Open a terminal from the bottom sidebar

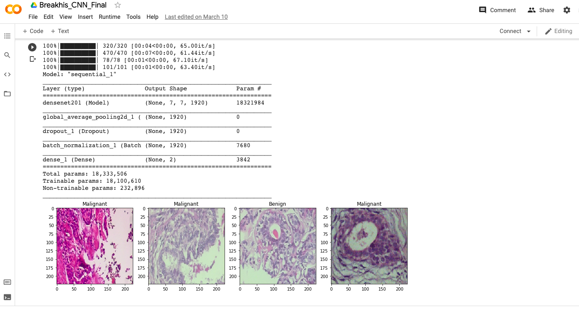[x=7, y=298]
